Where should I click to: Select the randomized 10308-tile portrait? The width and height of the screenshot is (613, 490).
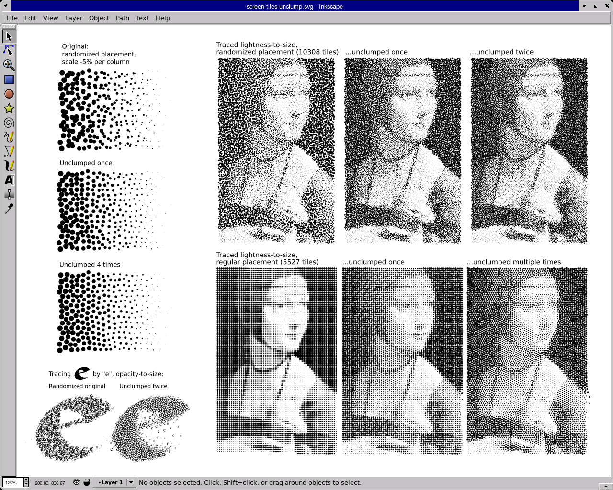(276, 151)
